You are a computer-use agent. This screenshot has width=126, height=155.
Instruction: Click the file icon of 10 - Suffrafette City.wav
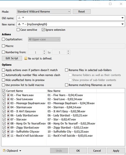[8, 131]
